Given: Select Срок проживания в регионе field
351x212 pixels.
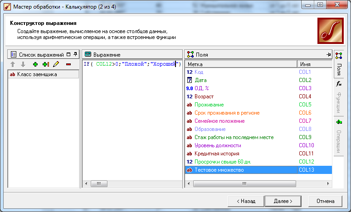Looking at the screenshot, I should point(258,113).
